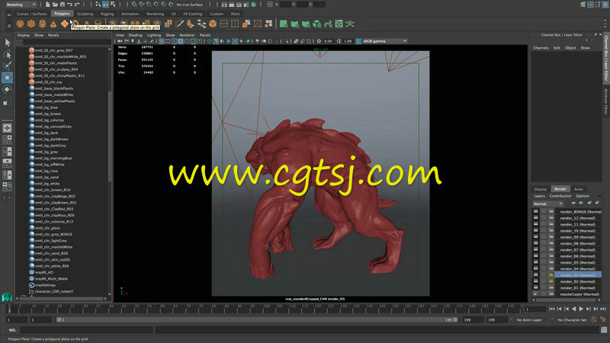Toggle renderable flag for render_03 layer
The image size is (610, 343).
pyautogui.click(x=536, y=275)
